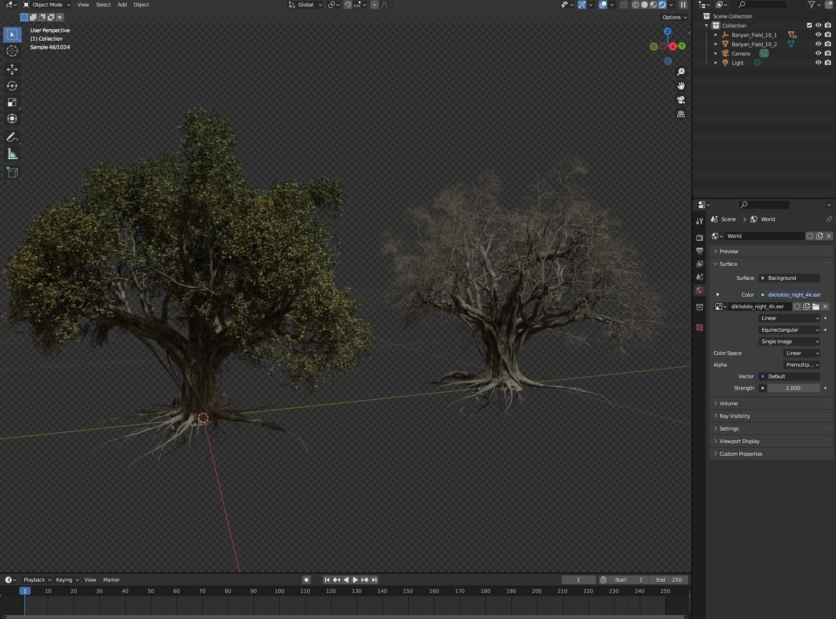The height and width of the screenshot is (619, 836).
Task: Click the Default vector button
Action: 789,376
